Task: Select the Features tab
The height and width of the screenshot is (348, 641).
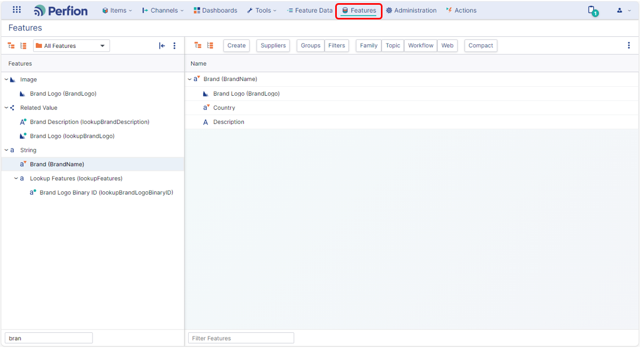Action: point(359,11)
